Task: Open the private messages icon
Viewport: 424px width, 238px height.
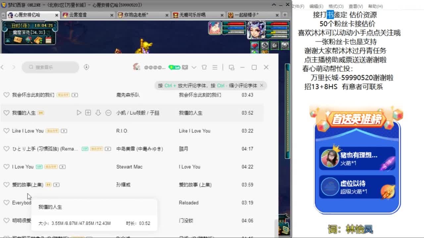Action: pyautogui.click(x=185, y=67)
